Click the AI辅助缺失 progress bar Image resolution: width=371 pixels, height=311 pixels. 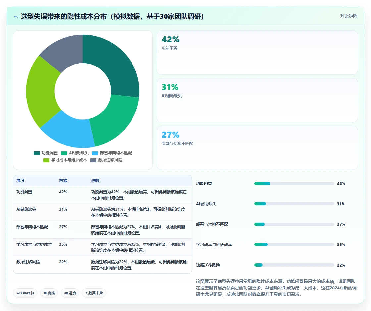(294, 204)
